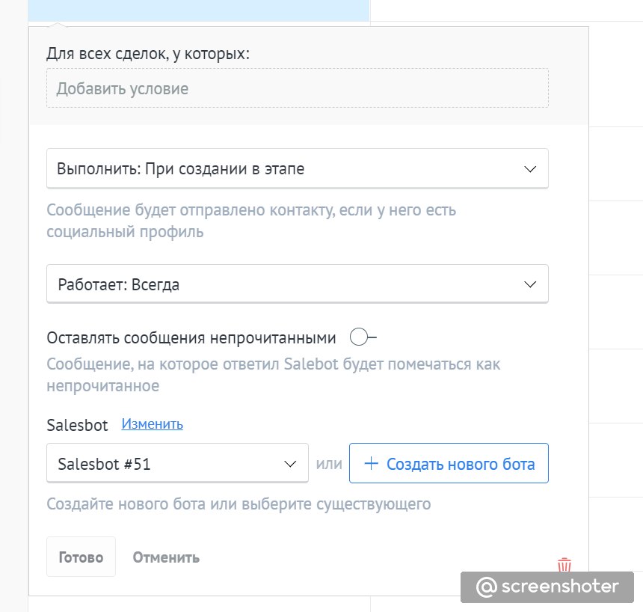Click the red trash delete icon
Screen dimensions: 643x612
tap(564, 565)
